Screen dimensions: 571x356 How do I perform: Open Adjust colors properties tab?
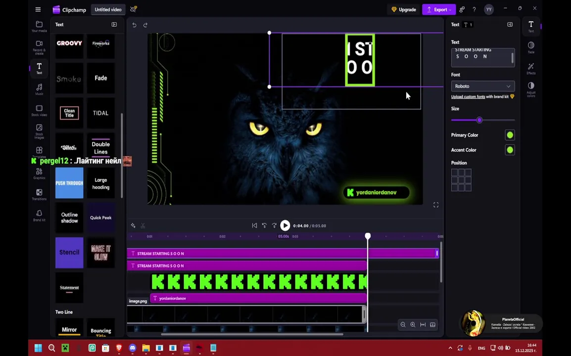tap(531, 89)
